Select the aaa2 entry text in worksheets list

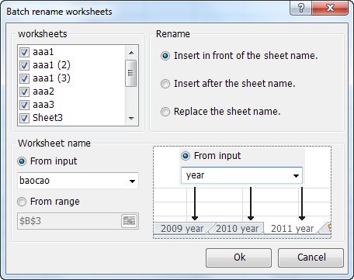43,92
